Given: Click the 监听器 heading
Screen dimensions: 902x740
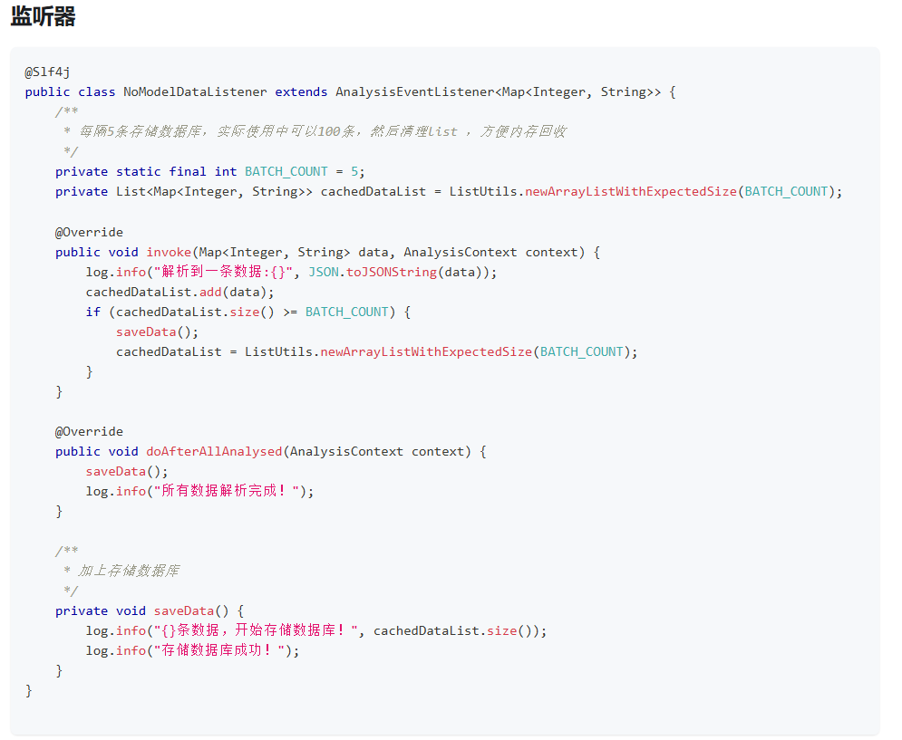Looking at the screenshot, I should pos(44,16).
